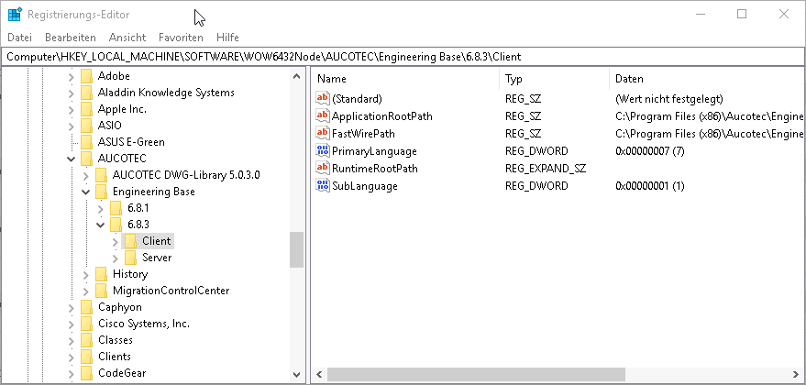Select the FastWirePath string icon

[323, 134]
